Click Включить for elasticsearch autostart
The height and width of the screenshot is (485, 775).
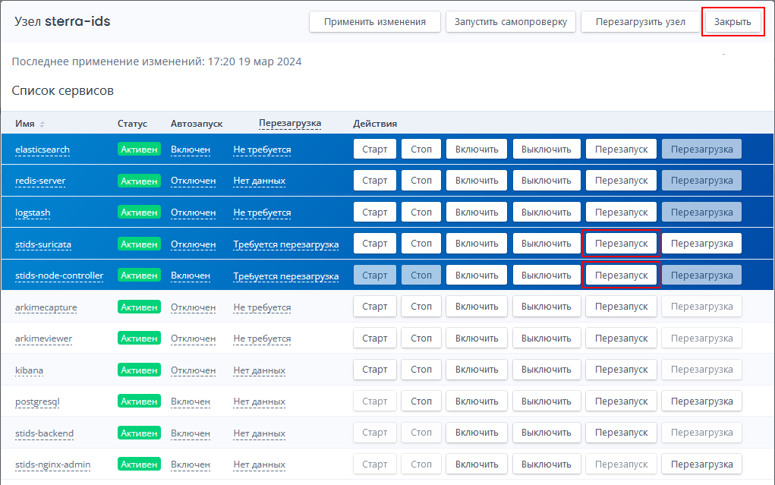pos(477,150)
